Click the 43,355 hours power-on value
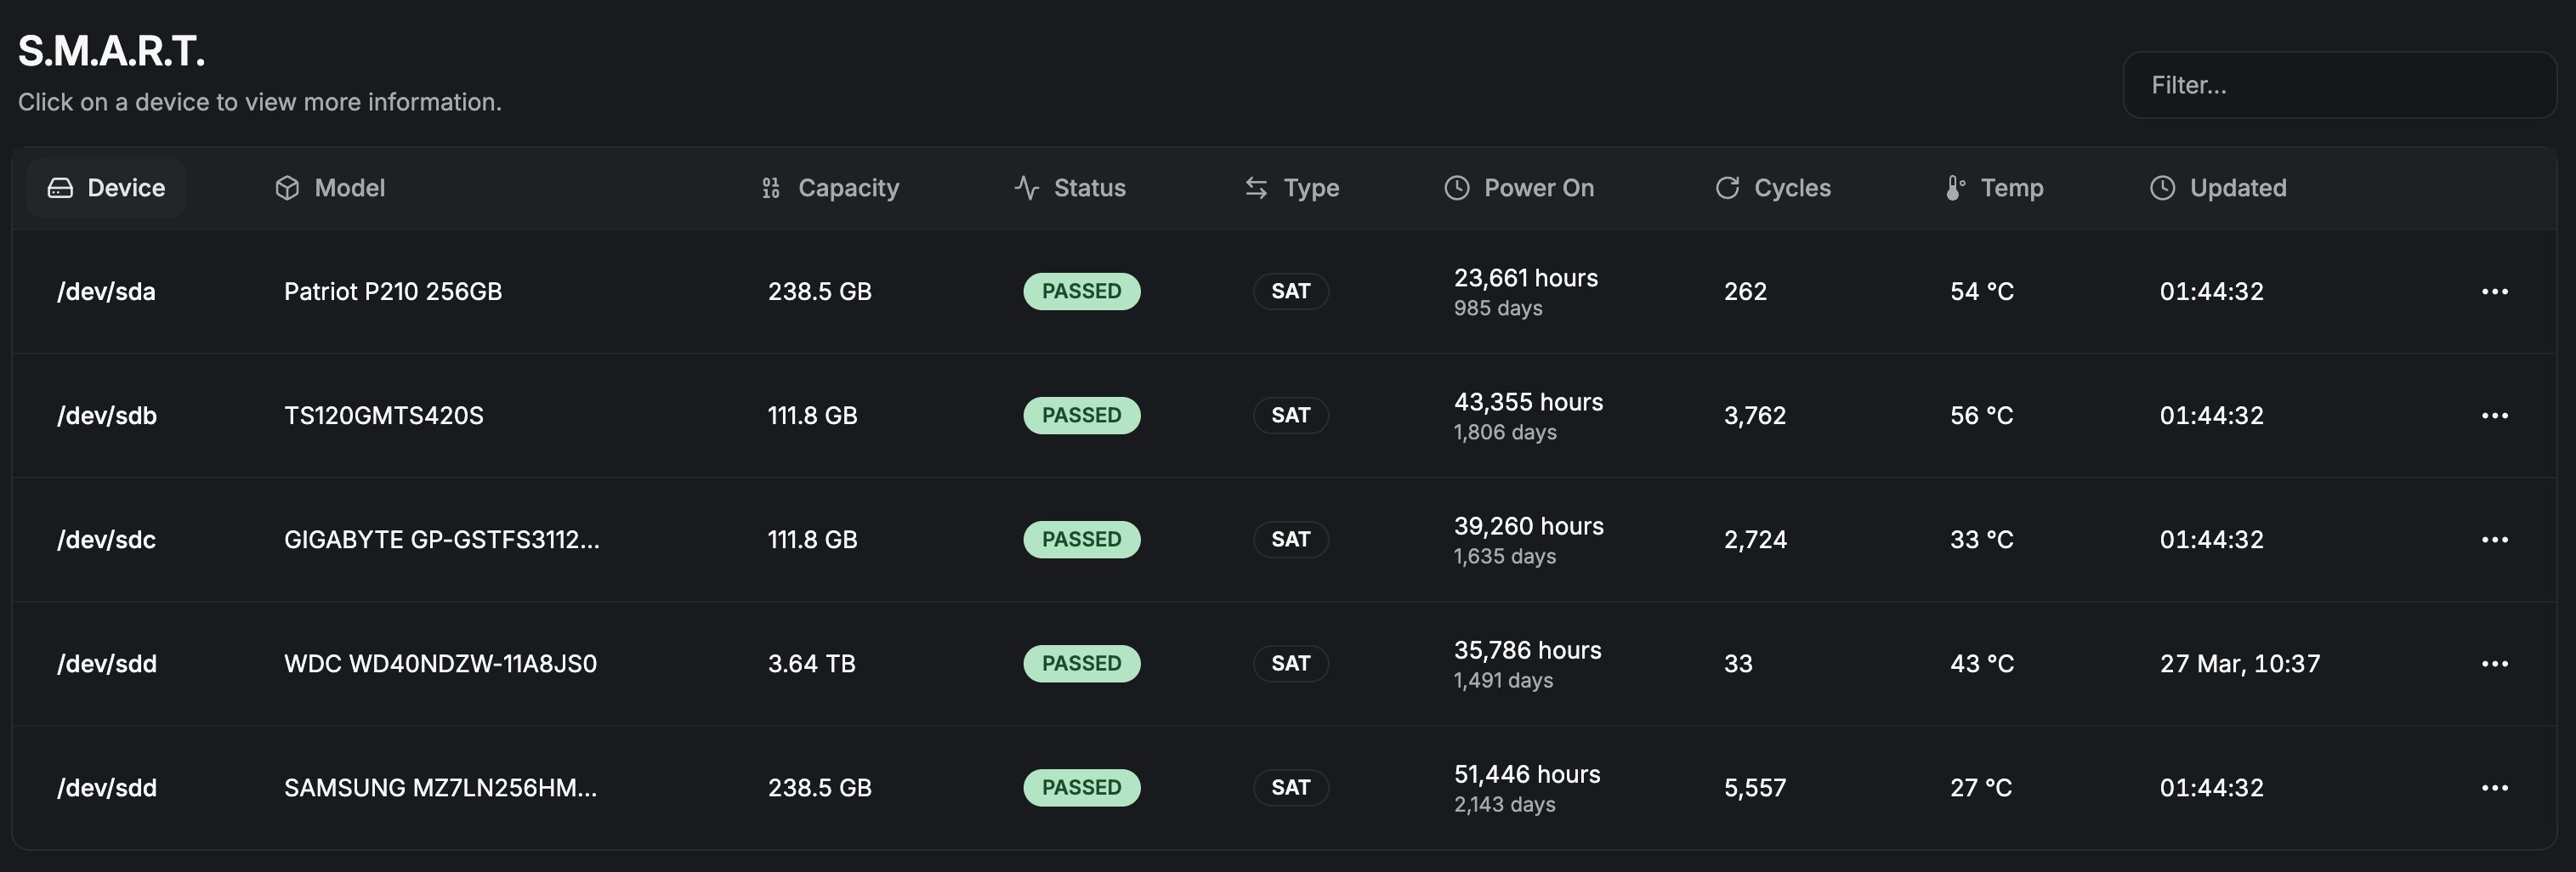This screenshot has height=872, width=2576. pyautogui.click(x=1529, y=402)
